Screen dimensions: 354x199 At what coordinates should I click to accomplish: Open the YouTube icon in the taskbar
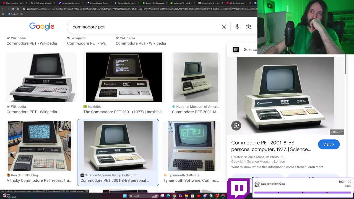[199, 196]
